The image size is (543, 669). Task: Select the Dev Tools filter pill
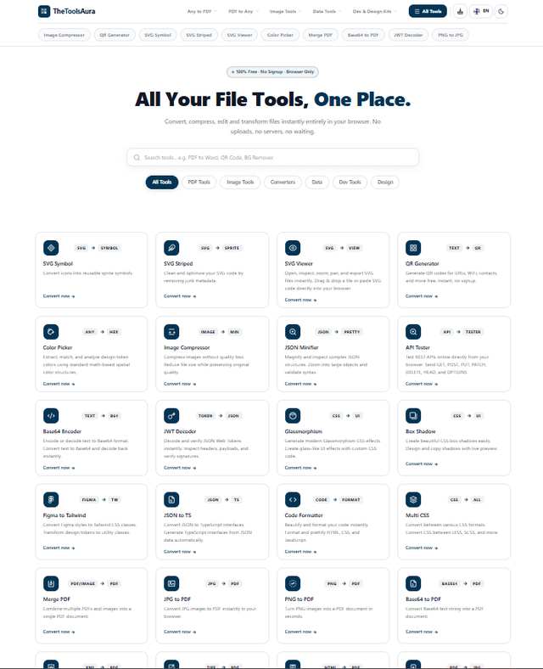click(x=350, y=183)
